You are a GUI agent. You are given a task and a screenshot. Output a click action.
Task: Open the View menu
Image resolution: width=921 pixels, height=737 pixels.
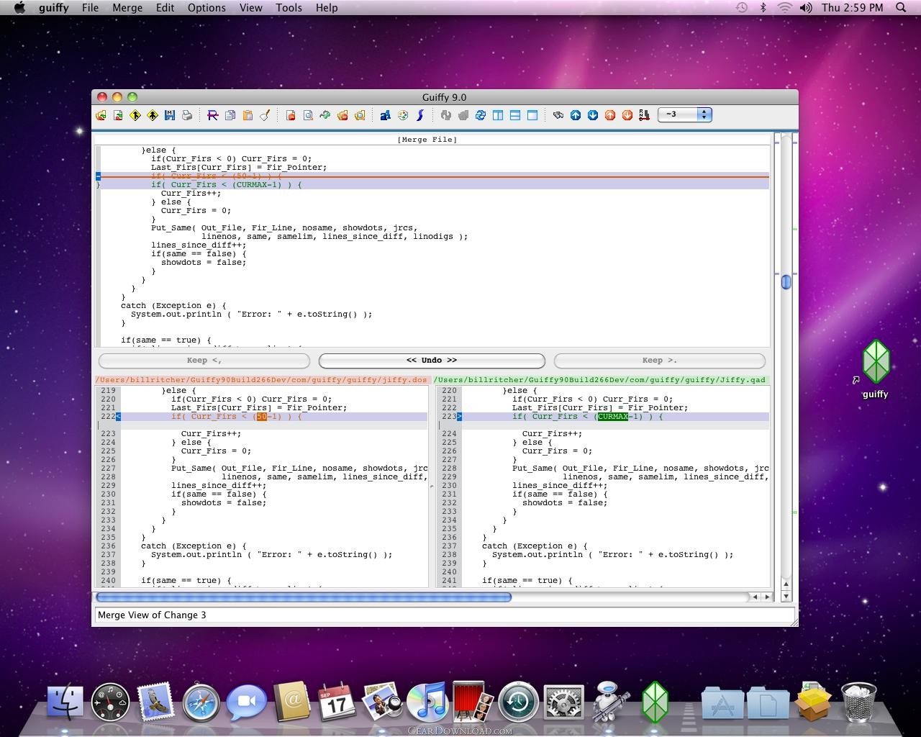250,8
